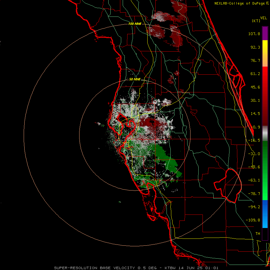The image size is (270, 270).
Task: Select the -109.8 legend value
Action: [x=253, y=220]
